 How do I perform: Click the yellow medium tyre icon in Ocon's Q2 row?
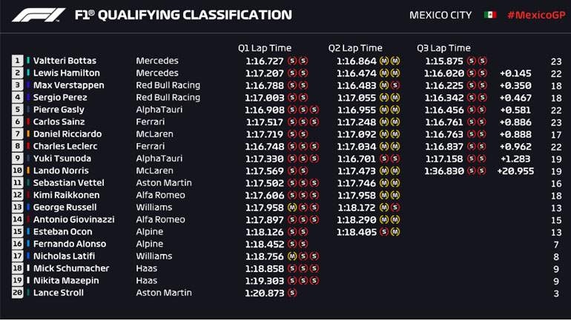coord(395,232)
